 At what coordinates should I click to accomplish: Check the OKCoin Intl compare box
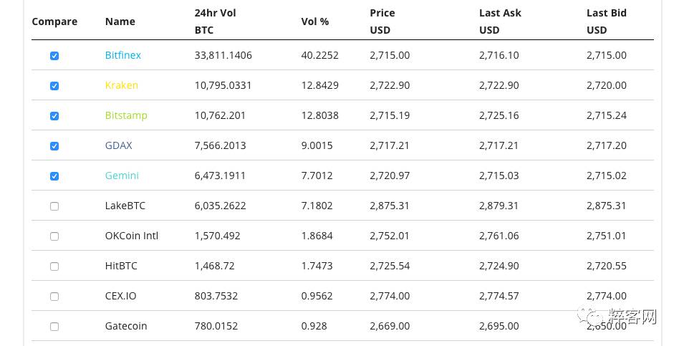click(54, 236)
